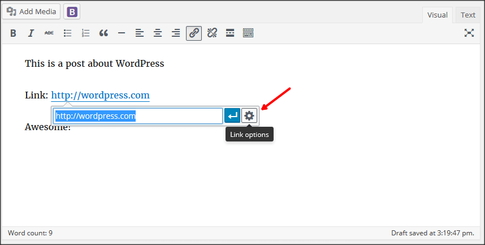
Task: Click the Insert/edit link toolbar icon
Action: click(194, 33)
